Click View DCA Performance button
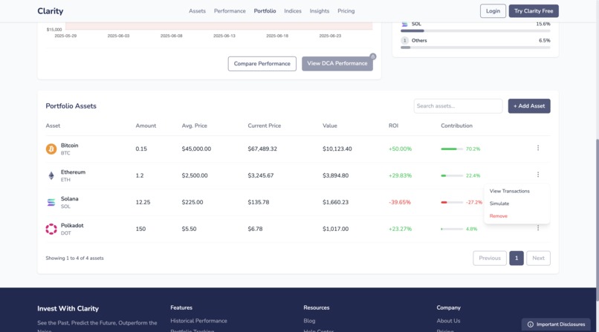 click(x=337, y=64)
